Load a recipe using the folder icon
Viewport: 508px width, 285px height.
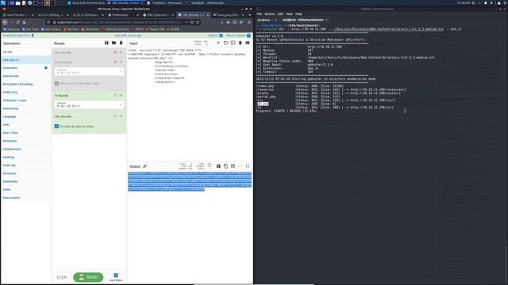[x=114, y=43]
